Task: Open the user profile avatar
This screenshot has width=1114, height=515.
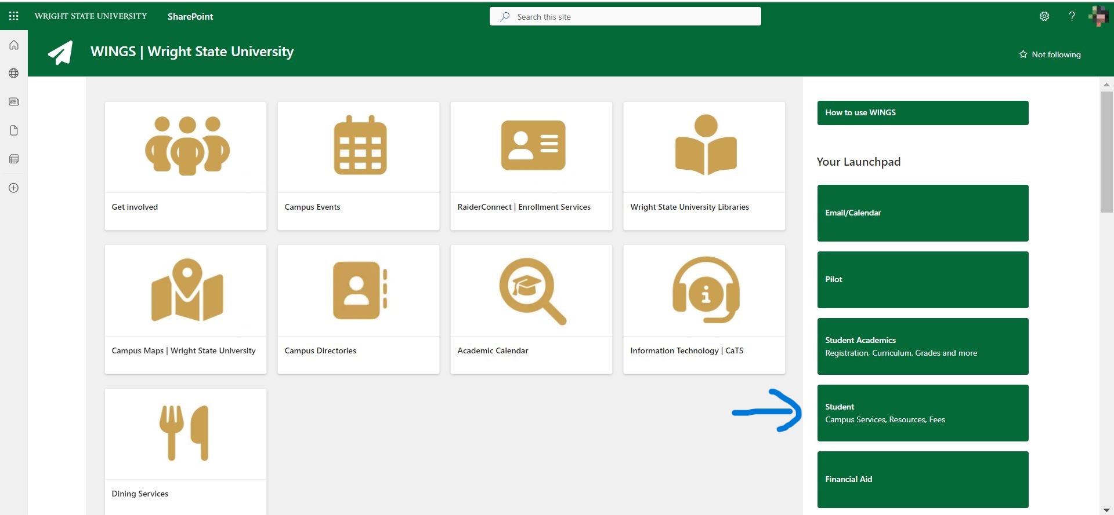Action: [x=1098, y=16]
